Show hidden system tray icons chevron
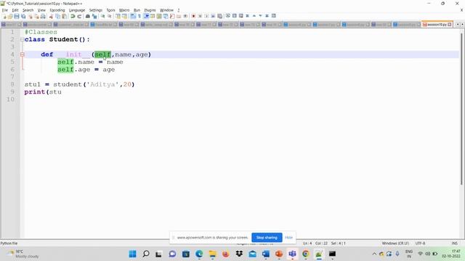 (x=374, y=254)
